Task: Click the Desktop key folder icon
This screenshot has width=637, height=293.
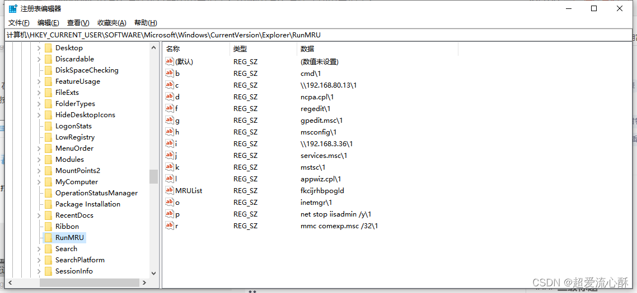Action: pos(48,48)
